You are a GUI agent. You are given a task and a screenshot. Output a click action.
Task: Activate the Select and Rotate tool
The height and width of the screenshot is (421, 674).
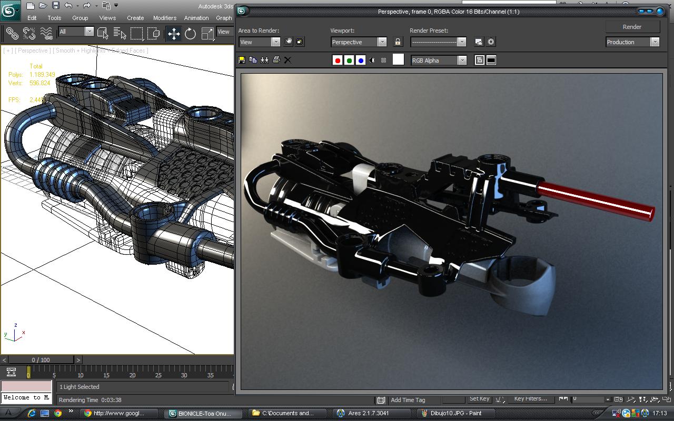(x=191, y=33)
